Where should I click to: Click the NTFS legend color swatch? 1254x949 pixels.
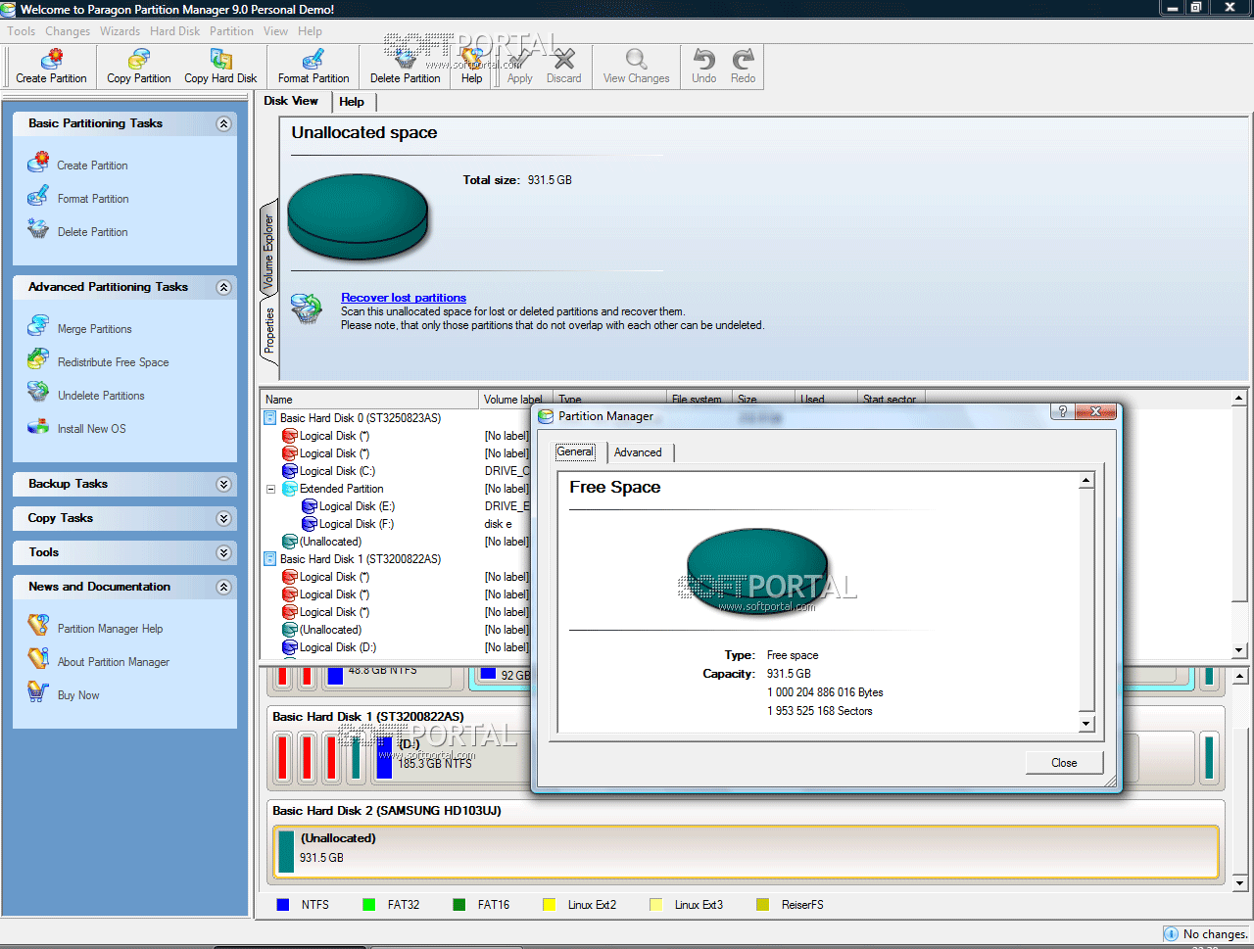[x=283, y=905]
